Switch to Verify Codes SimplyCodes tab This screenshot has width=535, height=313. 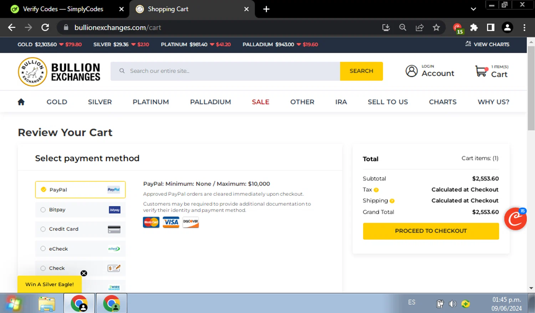(x=64, y=9)
